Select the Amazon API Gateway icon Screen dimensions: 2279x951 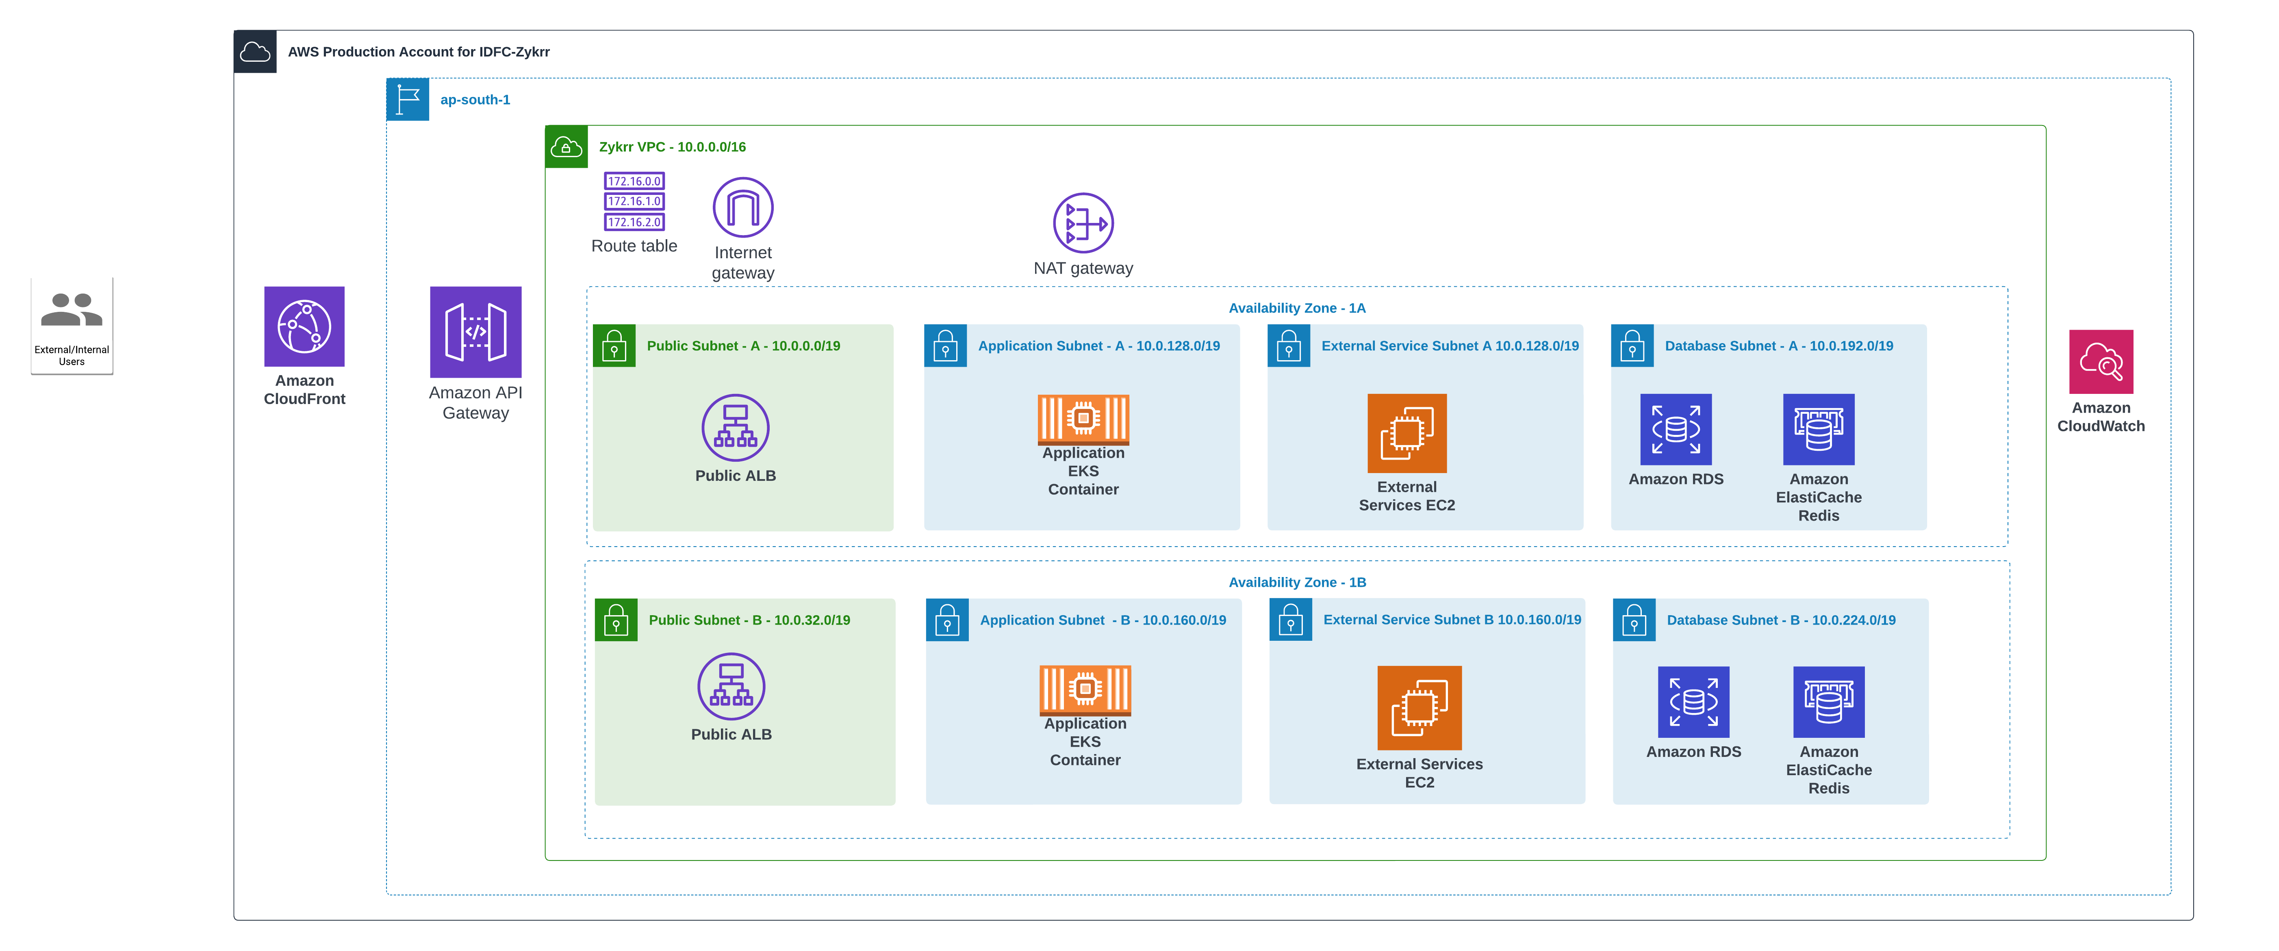[x=475, y=331]
